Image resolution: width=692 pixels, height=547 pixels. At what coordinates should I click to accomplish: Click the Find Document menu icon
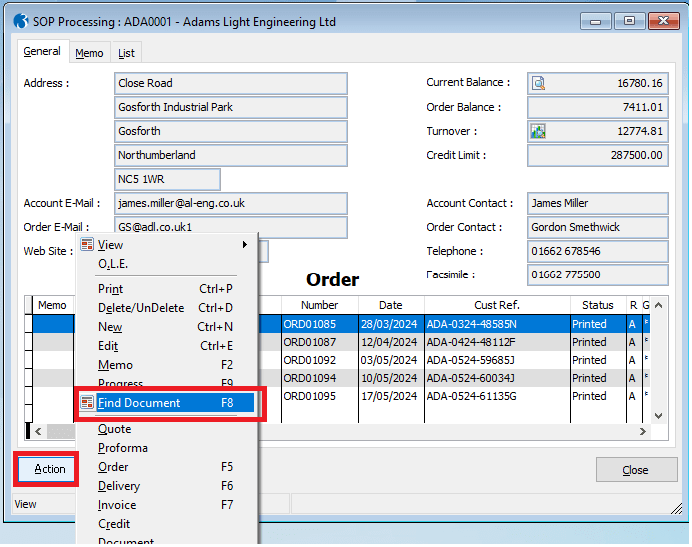click(87, 403)
